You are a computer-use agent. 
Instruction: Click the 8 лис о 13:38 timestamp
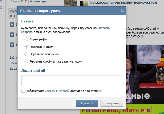point(19,1)
